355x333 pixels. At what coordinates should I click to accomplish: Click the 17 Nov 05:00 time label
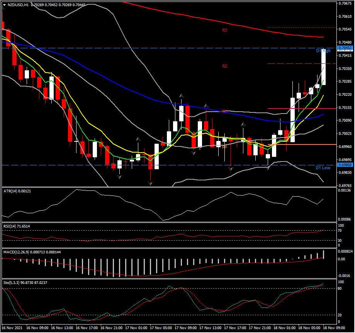click(x=161, y=328)
